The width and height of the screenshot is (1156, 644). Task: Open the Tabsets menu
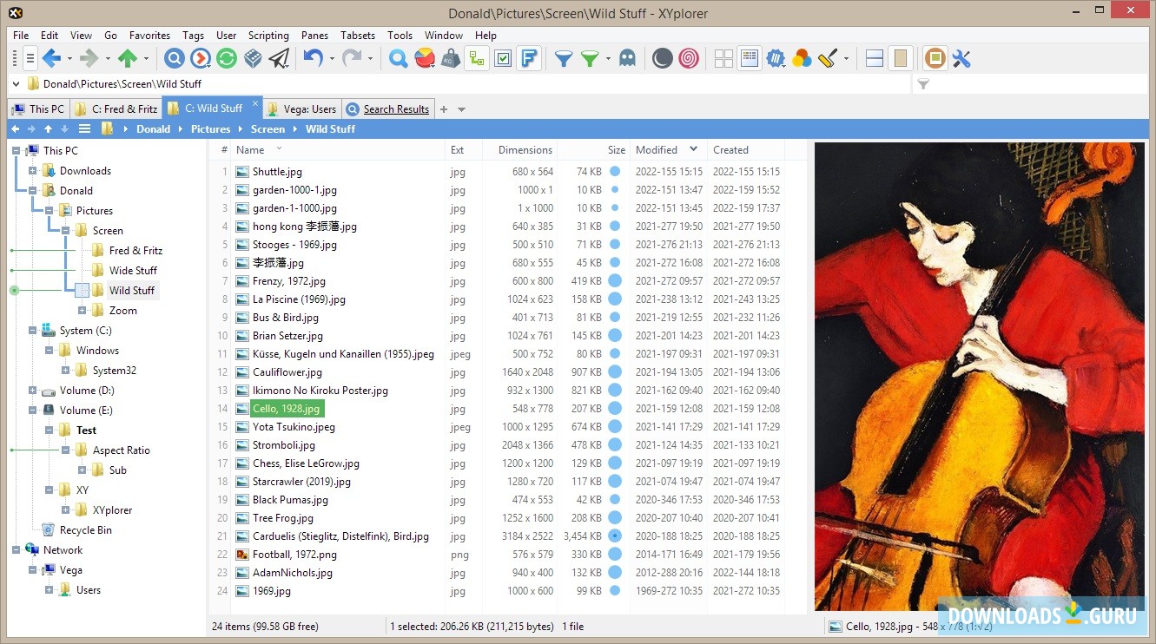coord(358,36)
